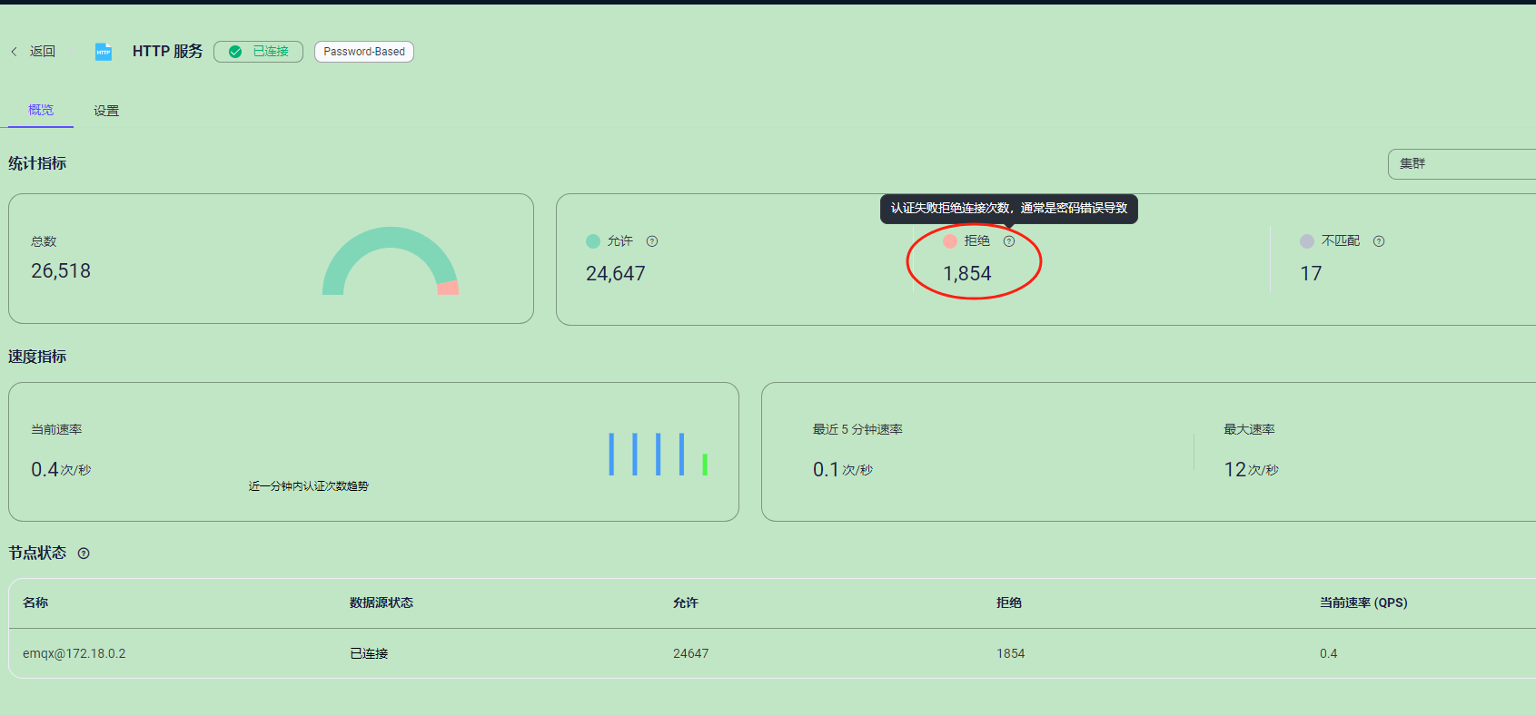This screenshot has height=715, width=1536.
Task: Select the rejected count 1,854
Action: (967, 273)
